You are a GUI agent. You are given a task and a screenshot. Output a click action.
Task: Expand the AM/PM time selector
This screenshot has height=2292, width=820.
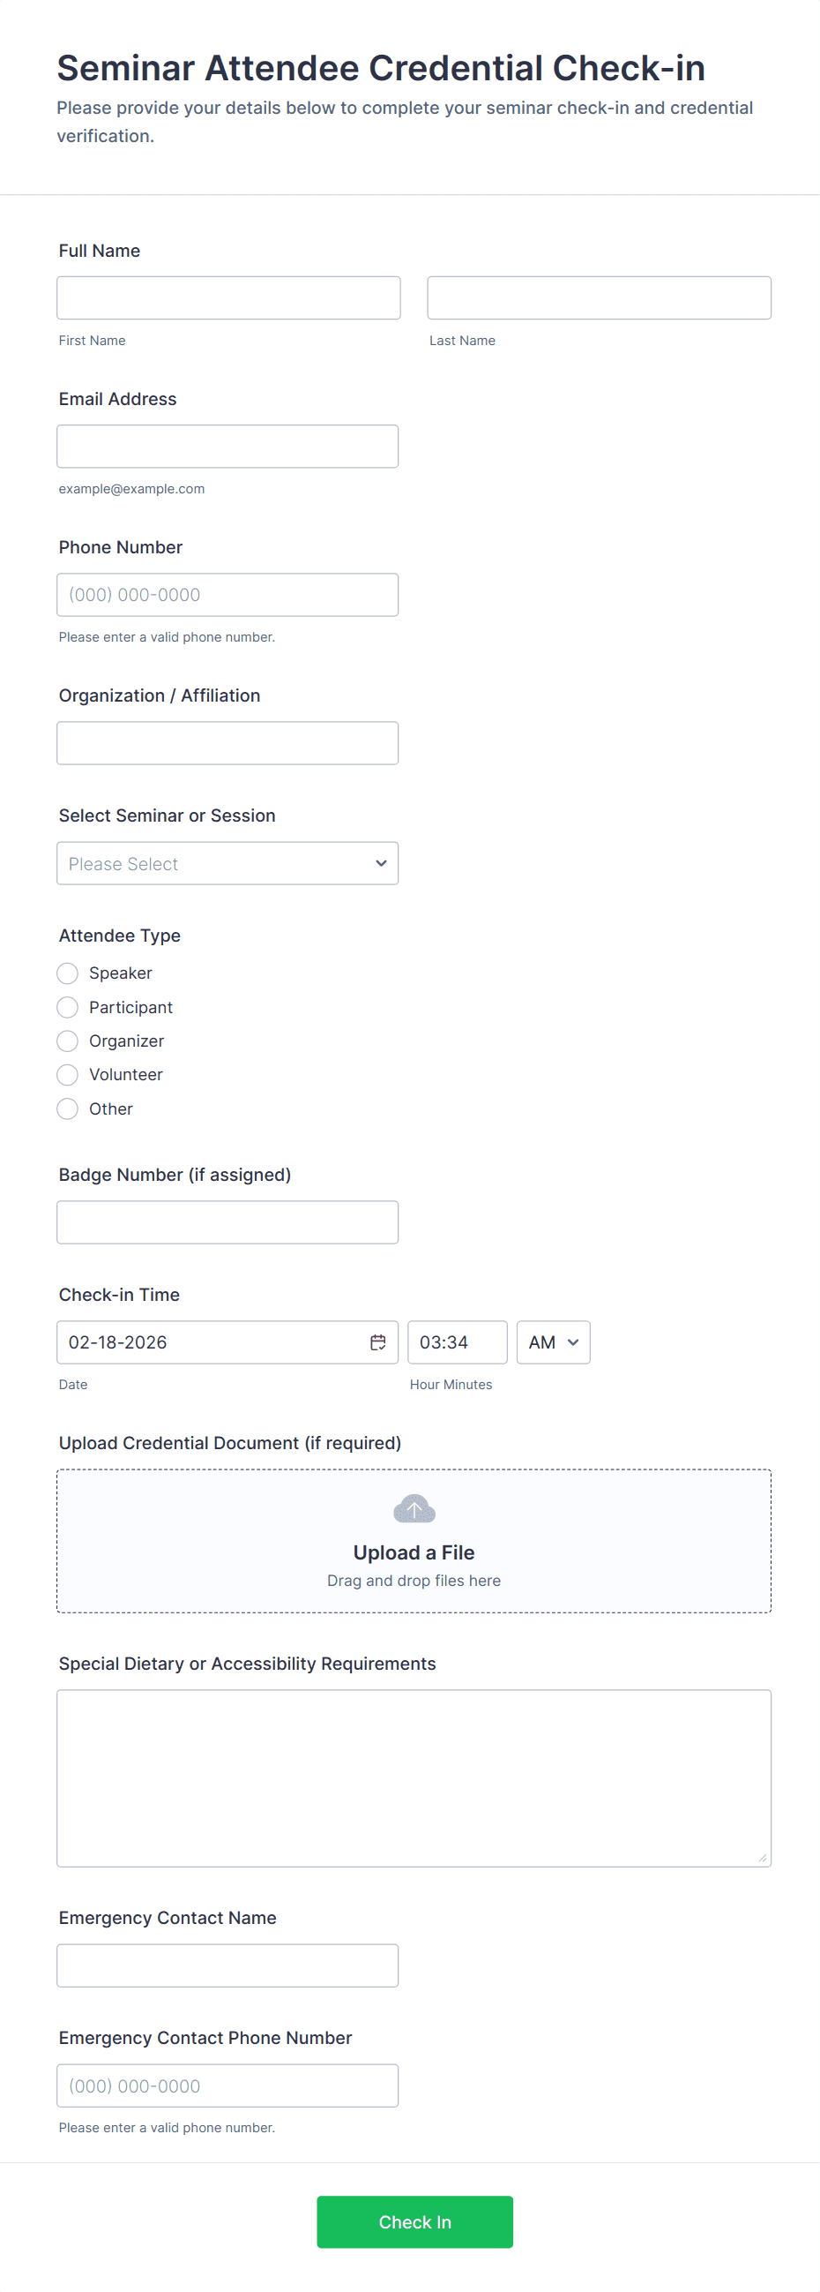[553, 1341]
